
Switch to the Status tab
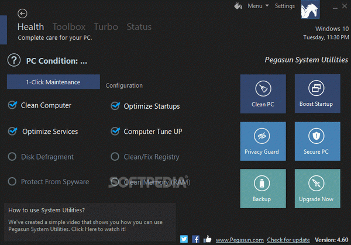(139, 27)
